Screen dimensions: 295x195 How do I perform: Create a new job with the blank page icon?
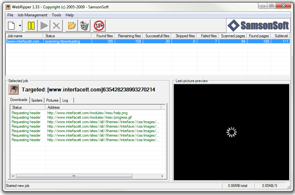pyautogui.click(x=12, y=26)
